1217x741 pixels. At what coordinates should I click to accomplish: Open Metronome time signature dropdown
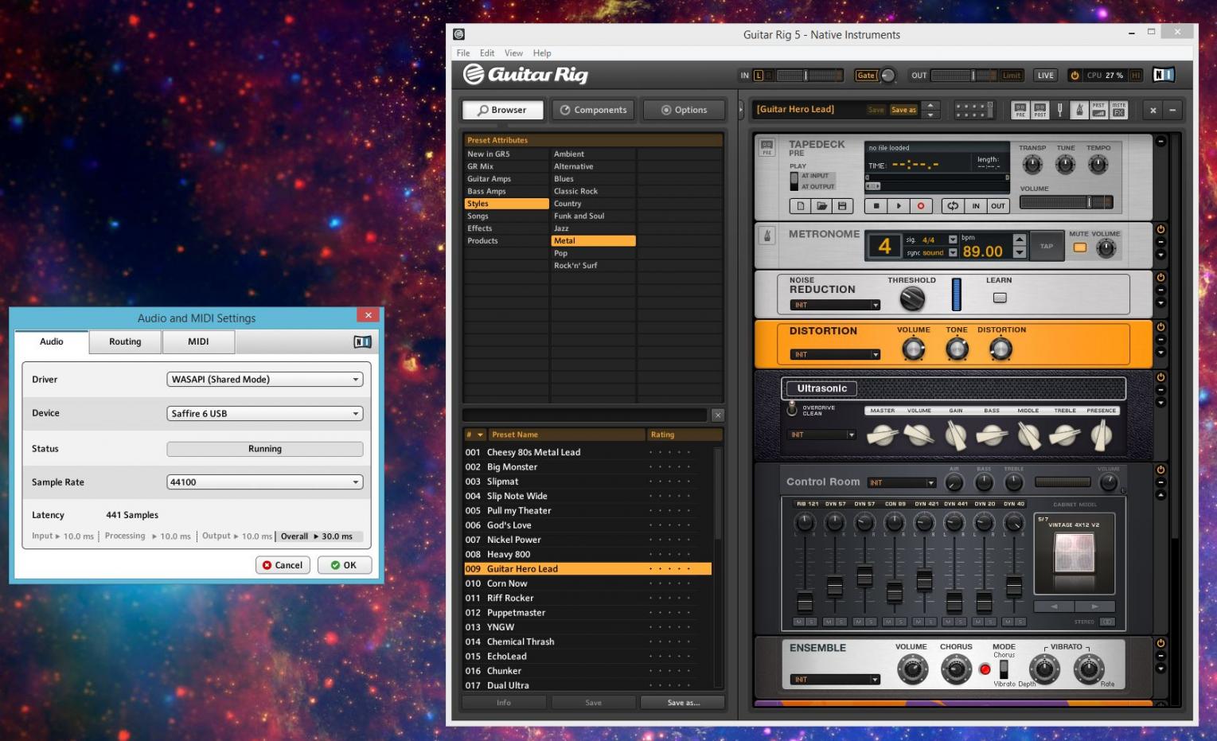coord(953,240)
